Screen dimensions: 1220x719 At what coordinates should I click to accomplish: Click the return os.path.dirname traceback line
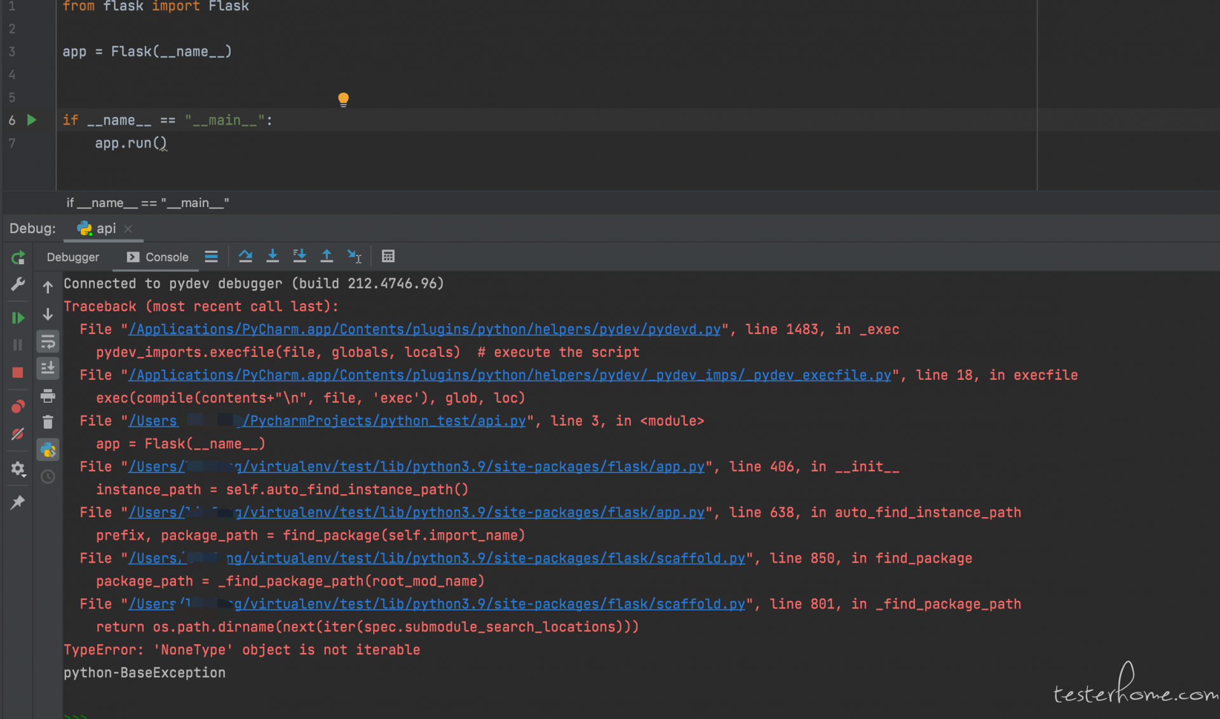tap(367, 626)
